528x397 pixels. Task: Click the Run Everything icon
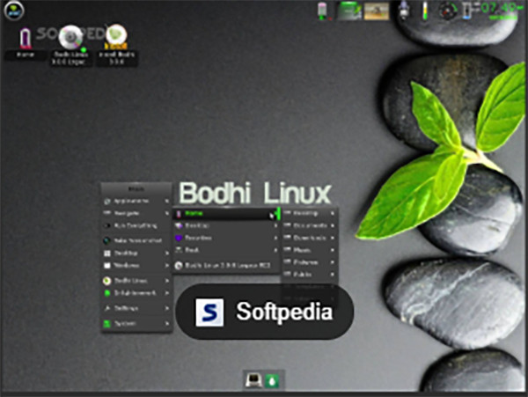(107, 226)
